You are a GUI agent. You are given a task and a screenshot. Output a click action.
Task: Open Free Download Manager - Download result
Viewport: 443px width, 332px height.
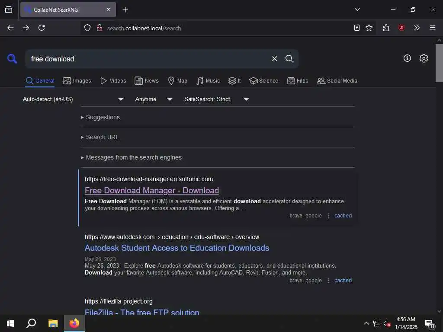pyautogui.click(x=152, y=191)
